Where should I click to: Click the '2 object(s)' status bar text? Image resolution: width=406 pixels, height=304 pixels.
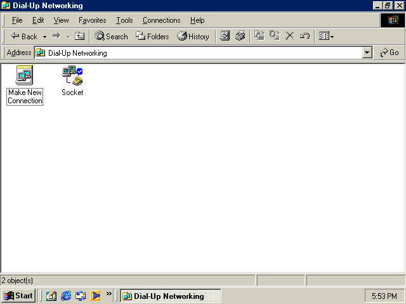(x=17, y=281)
